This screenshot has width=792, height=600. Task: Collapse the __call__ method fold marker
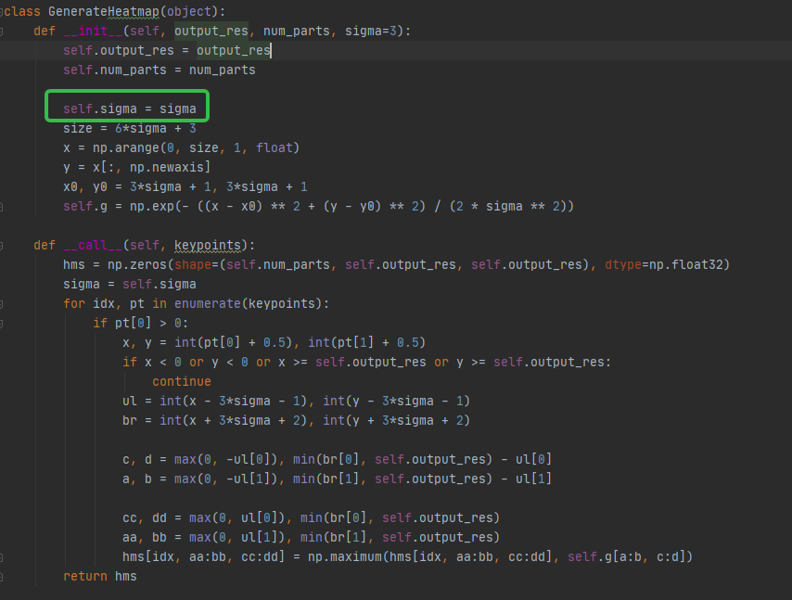(x=2, y=246)
